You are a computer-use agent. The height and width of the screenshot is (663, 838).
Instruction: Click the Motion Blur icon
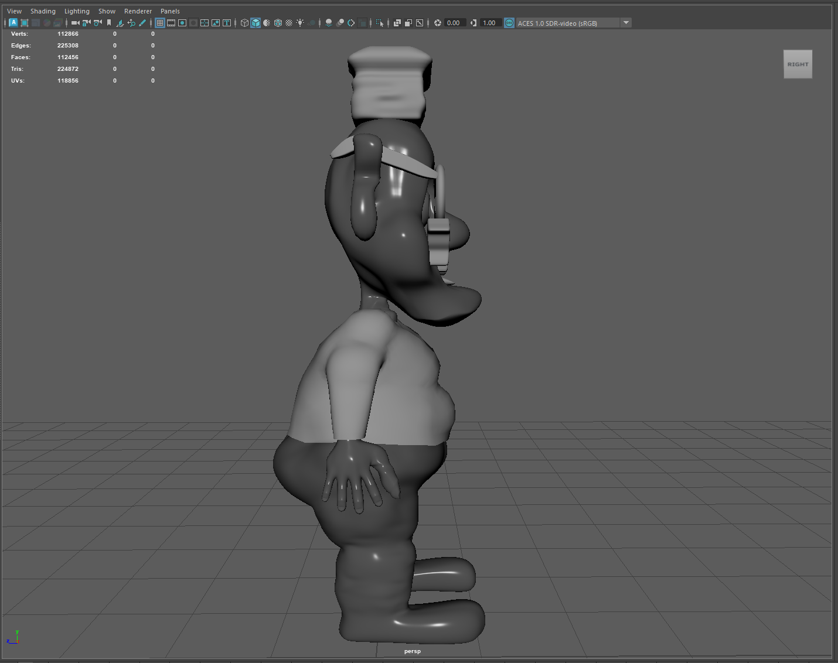[340, 23]
